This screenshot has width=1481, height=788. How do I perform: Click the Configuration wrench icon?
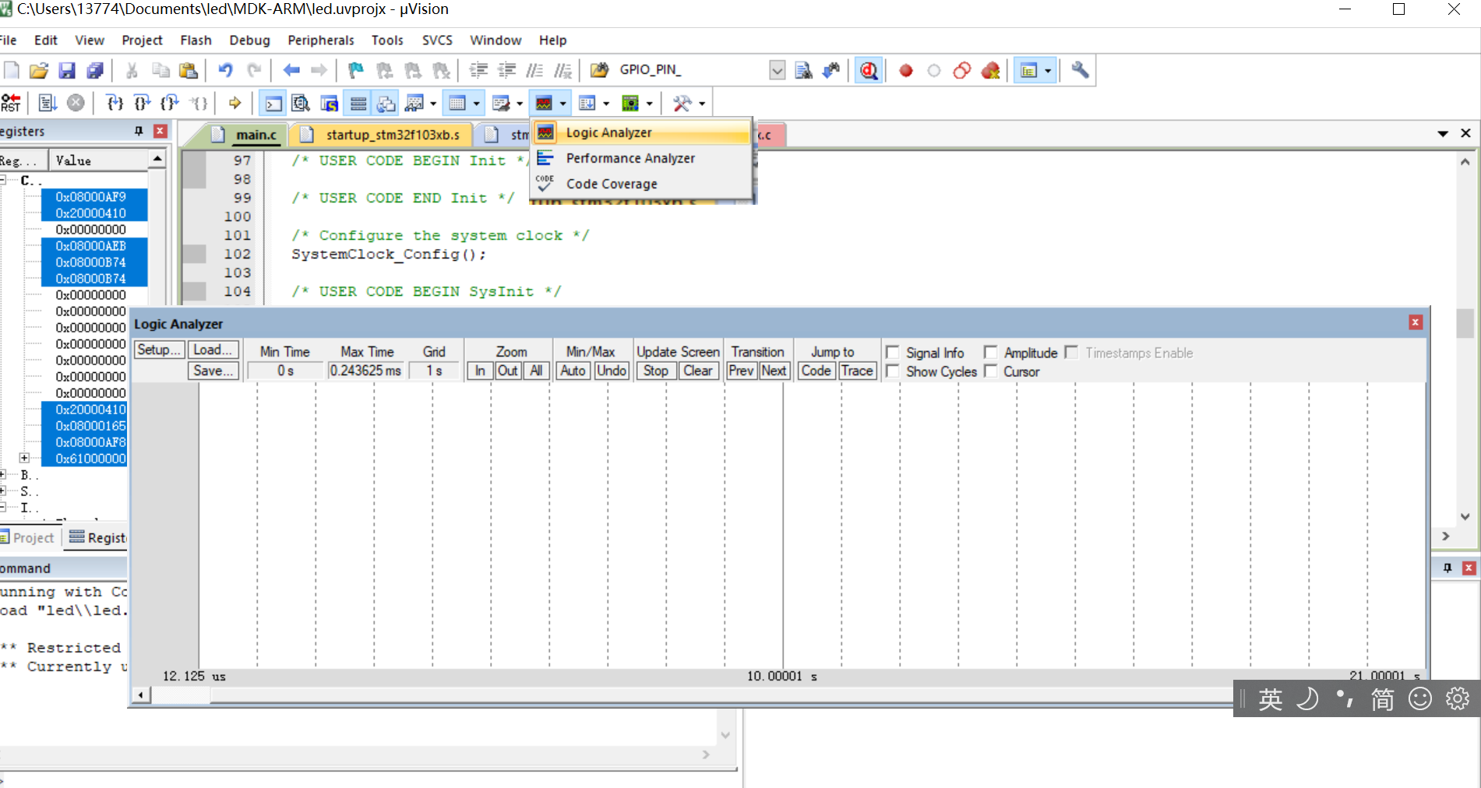pos(1080,71)
